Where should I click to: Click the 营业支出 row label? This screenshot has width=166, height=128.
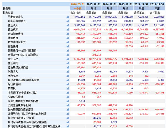click(x=13, y=59)
